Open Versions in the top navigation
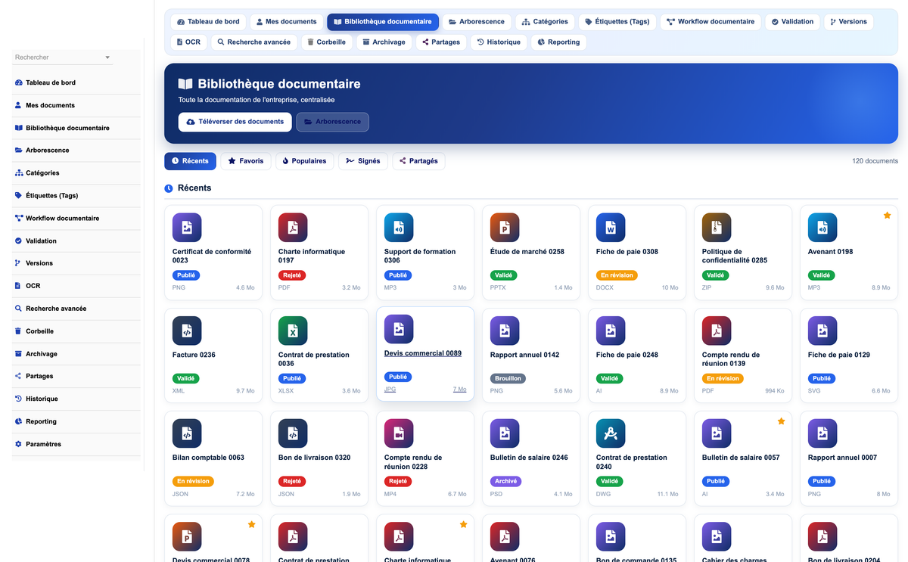Image resolution: width=908 pixels, height=562 pixels. pyautogui.click(x=848, y=22)
